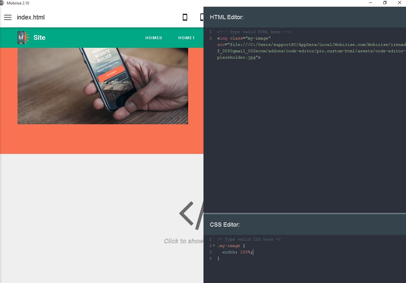
Task: Open the HOME1 navigation menu item
Action: pos(187,38)
